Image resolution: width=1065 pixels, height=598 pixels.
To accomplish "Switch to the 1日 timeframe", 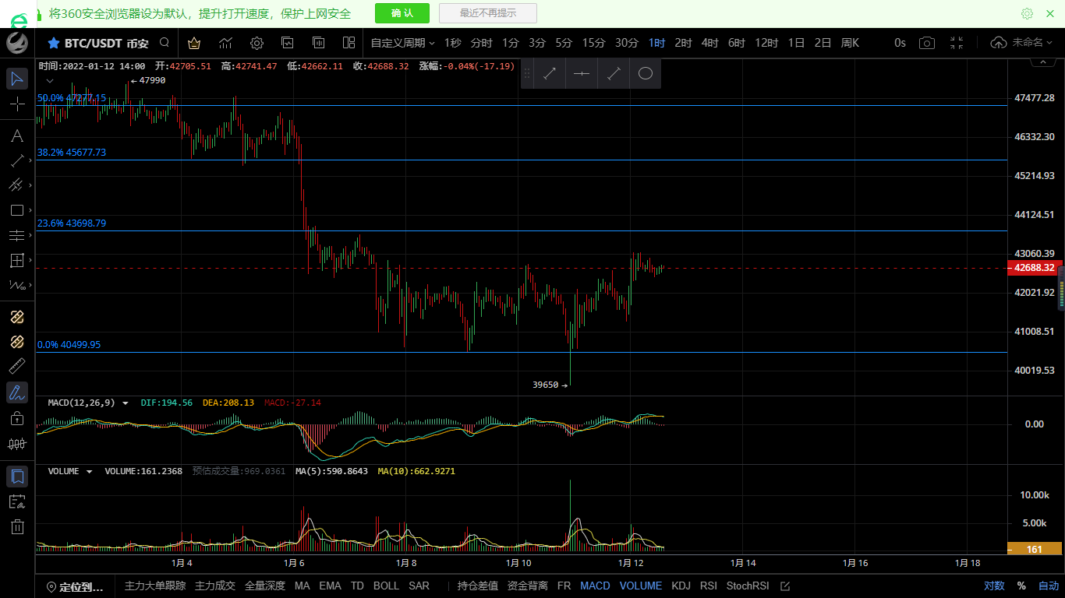I will click(796, 43).
